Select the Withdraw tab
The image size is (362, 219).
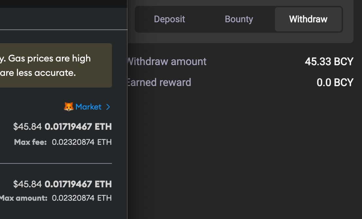pos(308,19)
